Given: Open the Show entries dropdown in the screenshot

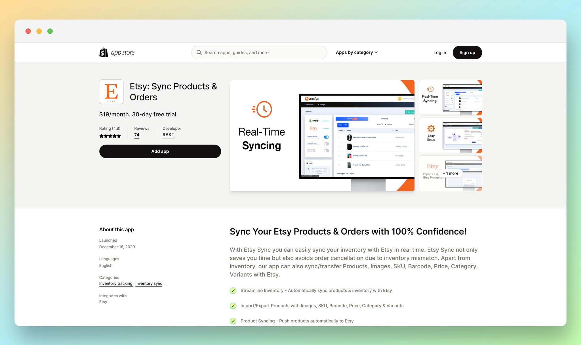Looking at the screenshot, I should pyautogui.click(x=384, y=124).
